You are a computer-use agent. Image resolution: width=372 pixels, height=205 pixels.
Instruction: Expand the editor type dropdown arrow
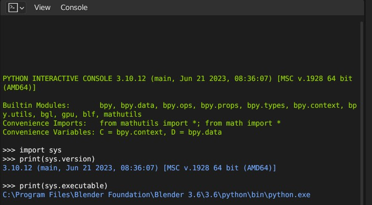point(22,8)
